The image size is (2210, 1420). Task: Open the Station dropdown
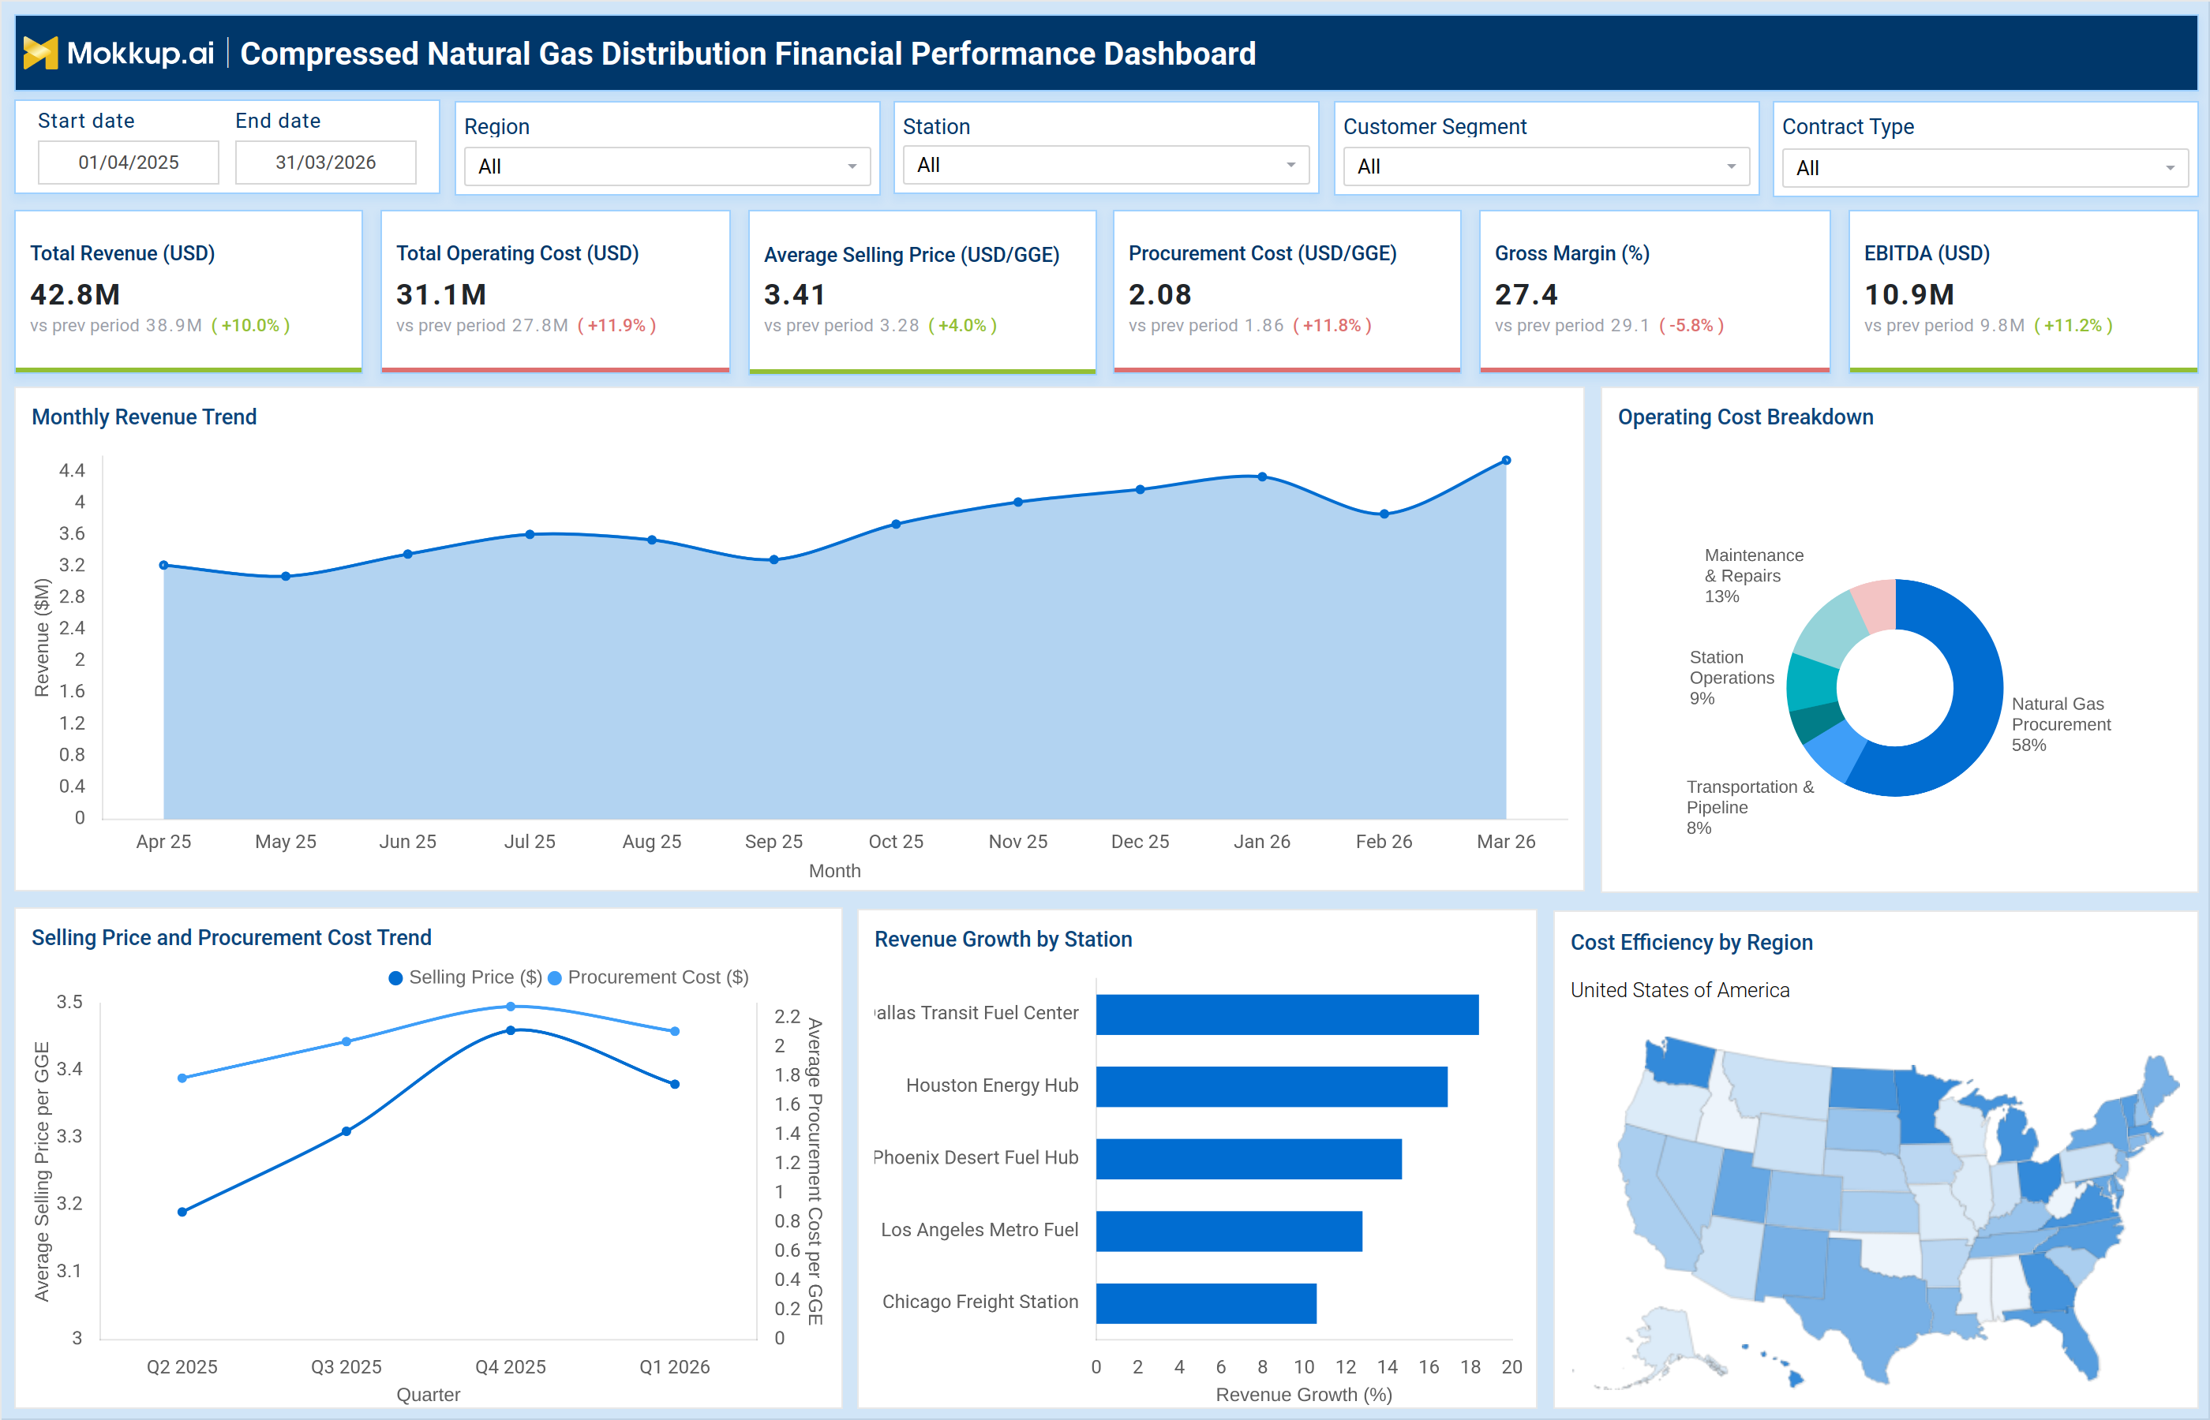click(x=1106, y=165)
